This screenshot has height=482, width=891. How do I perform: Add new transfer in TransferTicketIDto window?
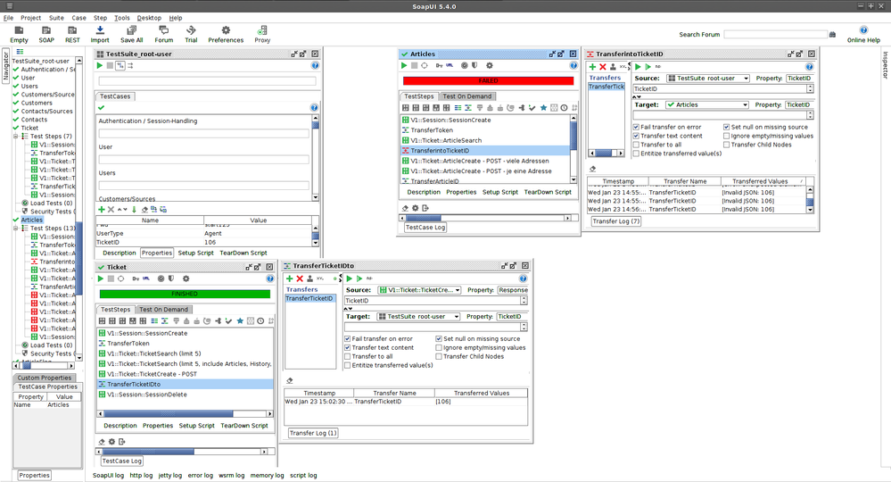coord(289,278)
